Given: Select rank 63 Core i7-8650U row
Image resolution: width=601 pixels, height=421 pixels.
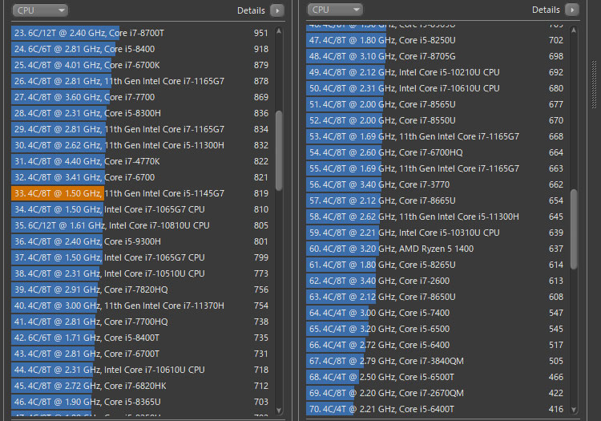Looking at the screenshot, I should 435,298.
